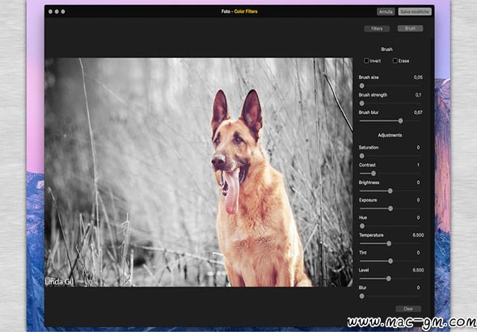Image resolution: width=477 pixels, height=332 pixels.
Task: Click the Salva modifiche button
Action: 415,12
